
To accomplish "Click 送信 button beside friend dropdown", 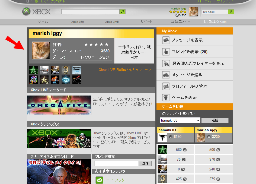I will pos(215,120).
